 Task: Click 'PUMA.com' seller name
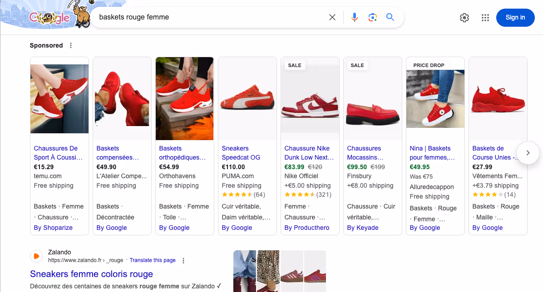[x=237, y=176]
